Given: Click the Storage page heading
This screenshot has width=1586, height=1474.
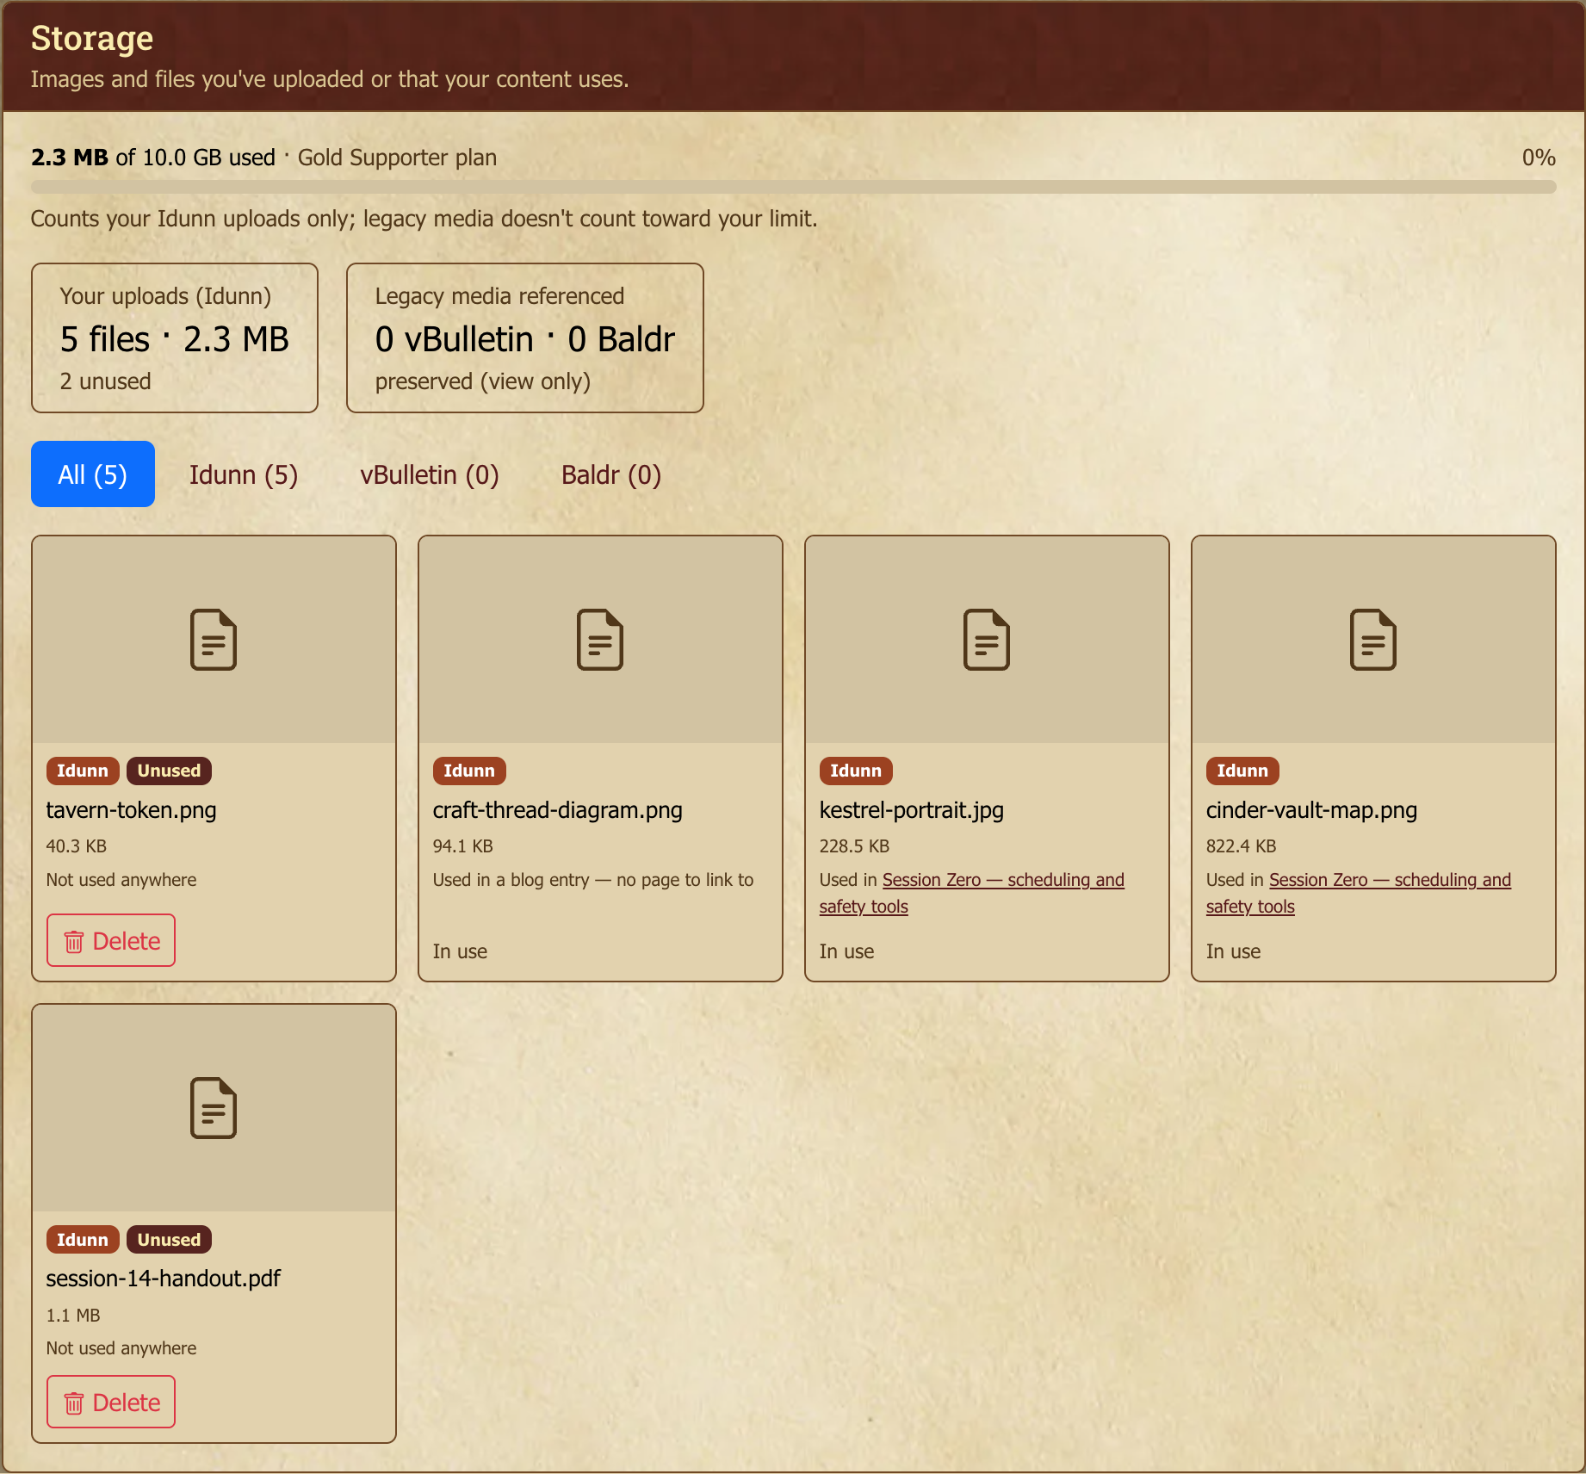Looking at the screenshot, I should coord(92,39).
